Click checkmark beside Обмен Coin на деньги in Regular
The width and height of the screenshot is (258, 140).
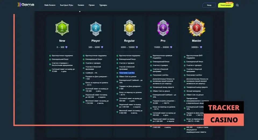(117, 77)
